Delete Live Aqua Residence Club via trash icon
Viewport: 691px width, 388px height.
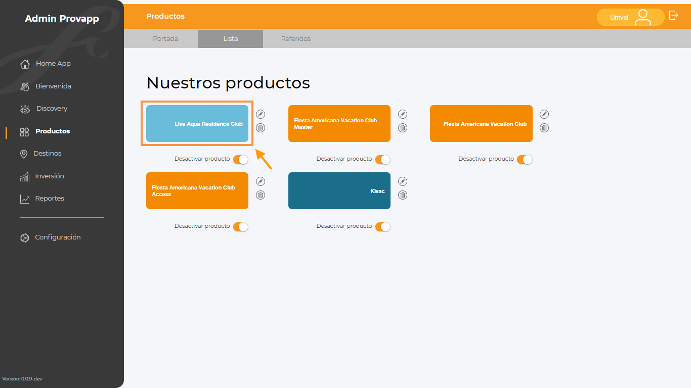[261, 128]
